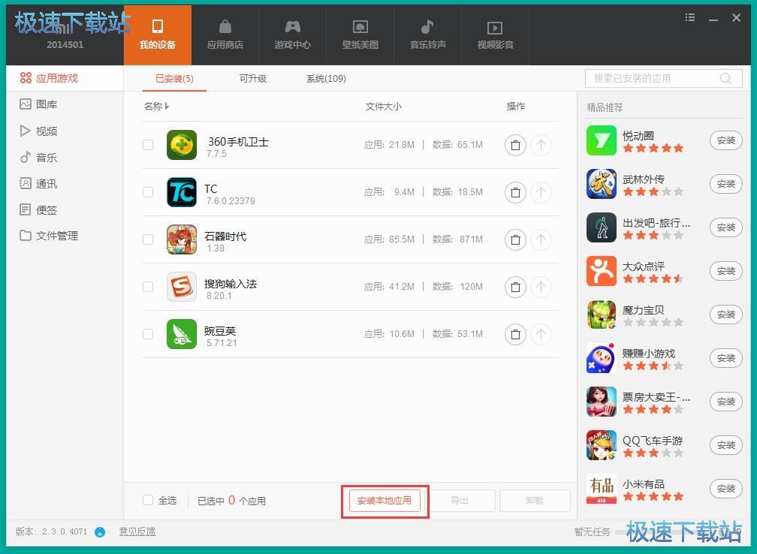Open 通讯 in the sidebar
The image size is (757, 554).
click(65, 183)
